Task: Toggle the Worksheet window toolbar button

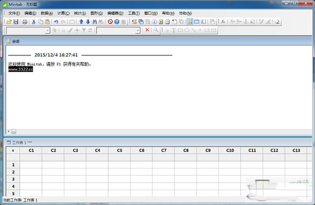Action: tap(197, 21)
